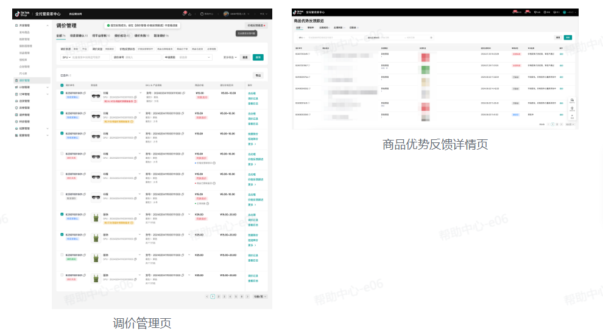Open 10条/页 page size dropdown

pos(259,296)
